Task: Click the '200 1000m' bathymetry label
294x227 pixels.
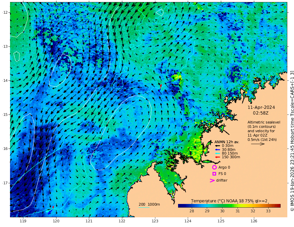Action: (x=149, y=204)
